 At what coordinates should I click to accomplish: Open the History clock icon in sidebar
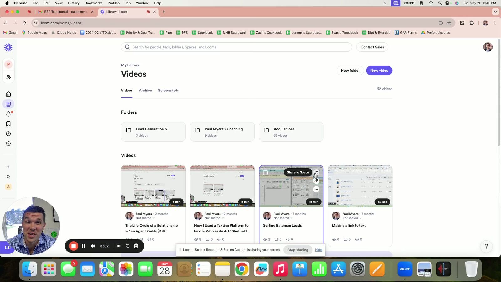coord(8,134)
